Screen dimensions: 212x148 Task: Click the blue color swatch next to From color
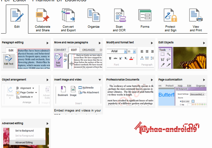pos(193,101)
